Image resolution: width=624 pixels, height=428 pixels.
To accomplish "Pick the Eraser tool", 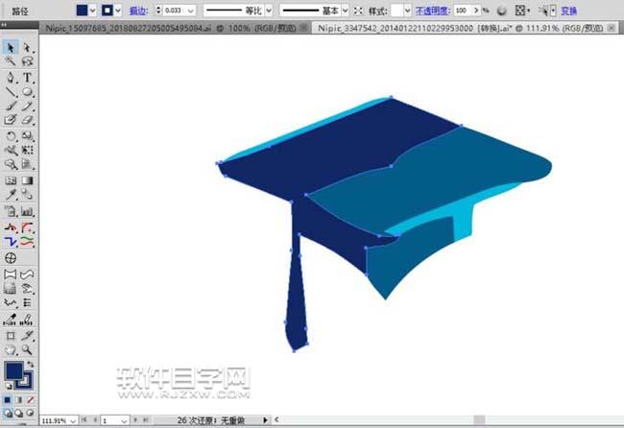I will [x=28, y=121].
